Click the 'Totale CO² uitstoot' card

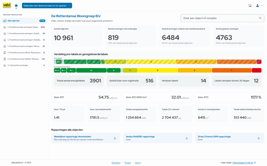pyautogui.click(x=176, y=114)
